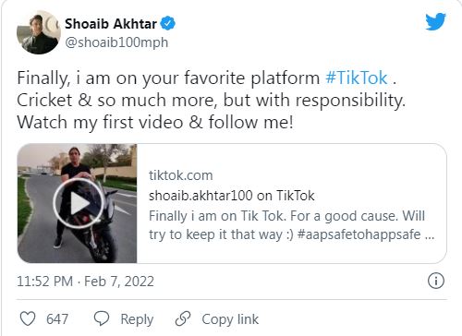
Task: Open the @shoaib100mph handle link
Action: click(116, 42)
